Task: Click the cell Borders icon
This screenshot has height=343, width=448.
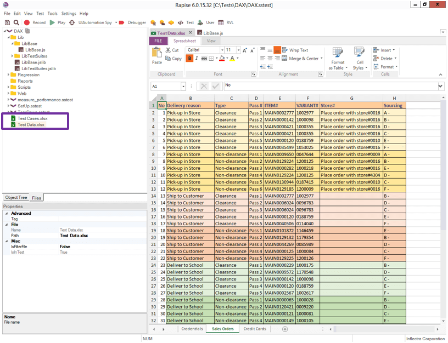Action: pyautogui.click(x=211, y=59)
